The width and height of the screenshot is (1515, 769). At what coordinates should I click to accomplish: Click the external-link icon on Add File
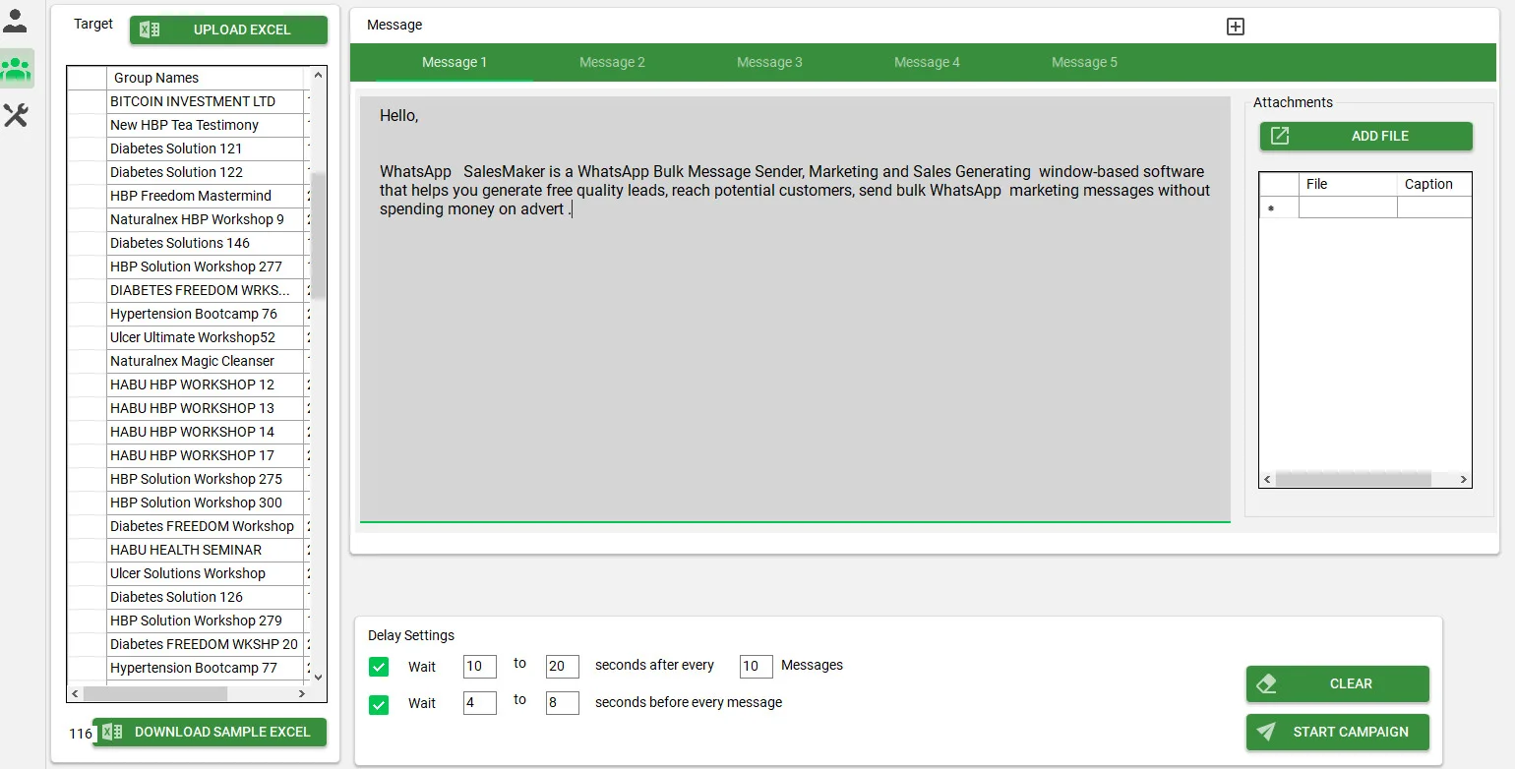1280,136
